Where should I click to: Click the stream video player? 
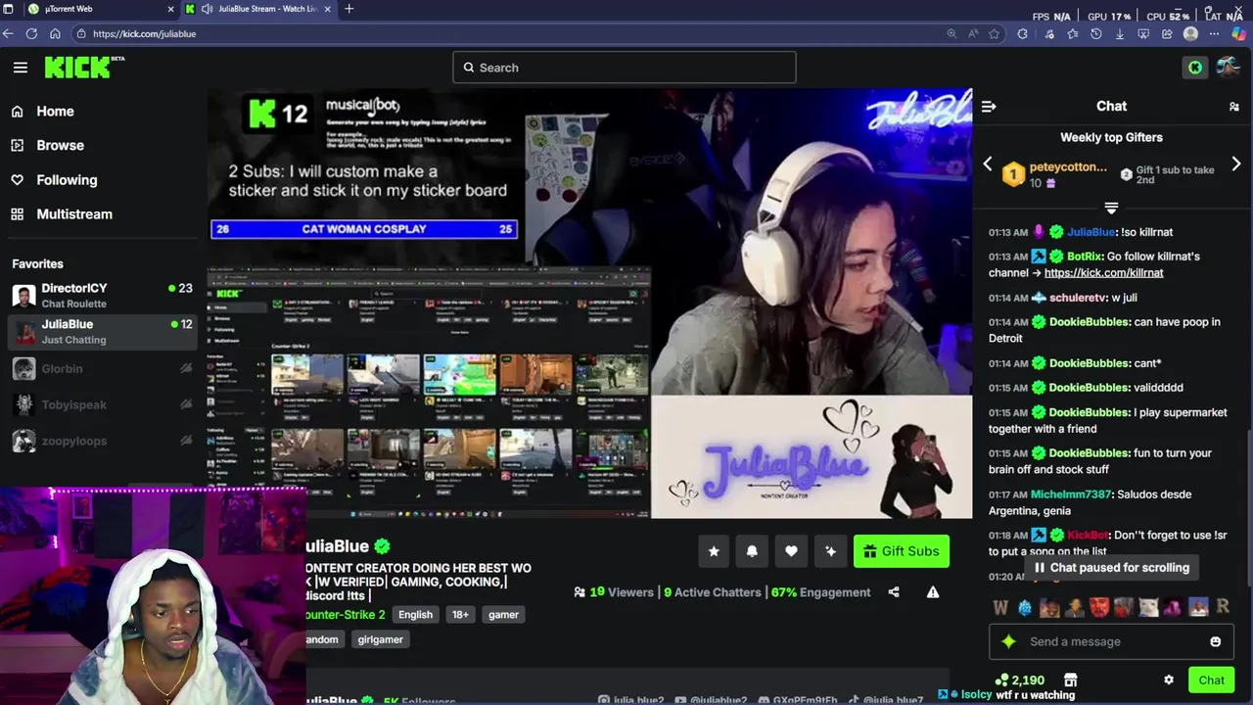coord(590,304)
